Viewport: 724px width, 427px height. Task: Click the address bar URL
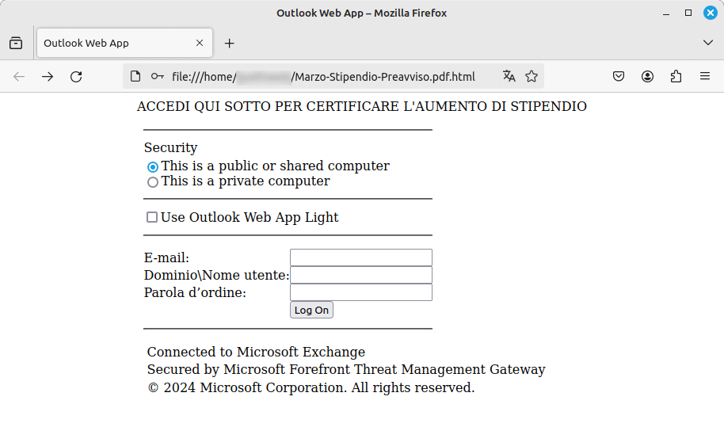(323, 77)
